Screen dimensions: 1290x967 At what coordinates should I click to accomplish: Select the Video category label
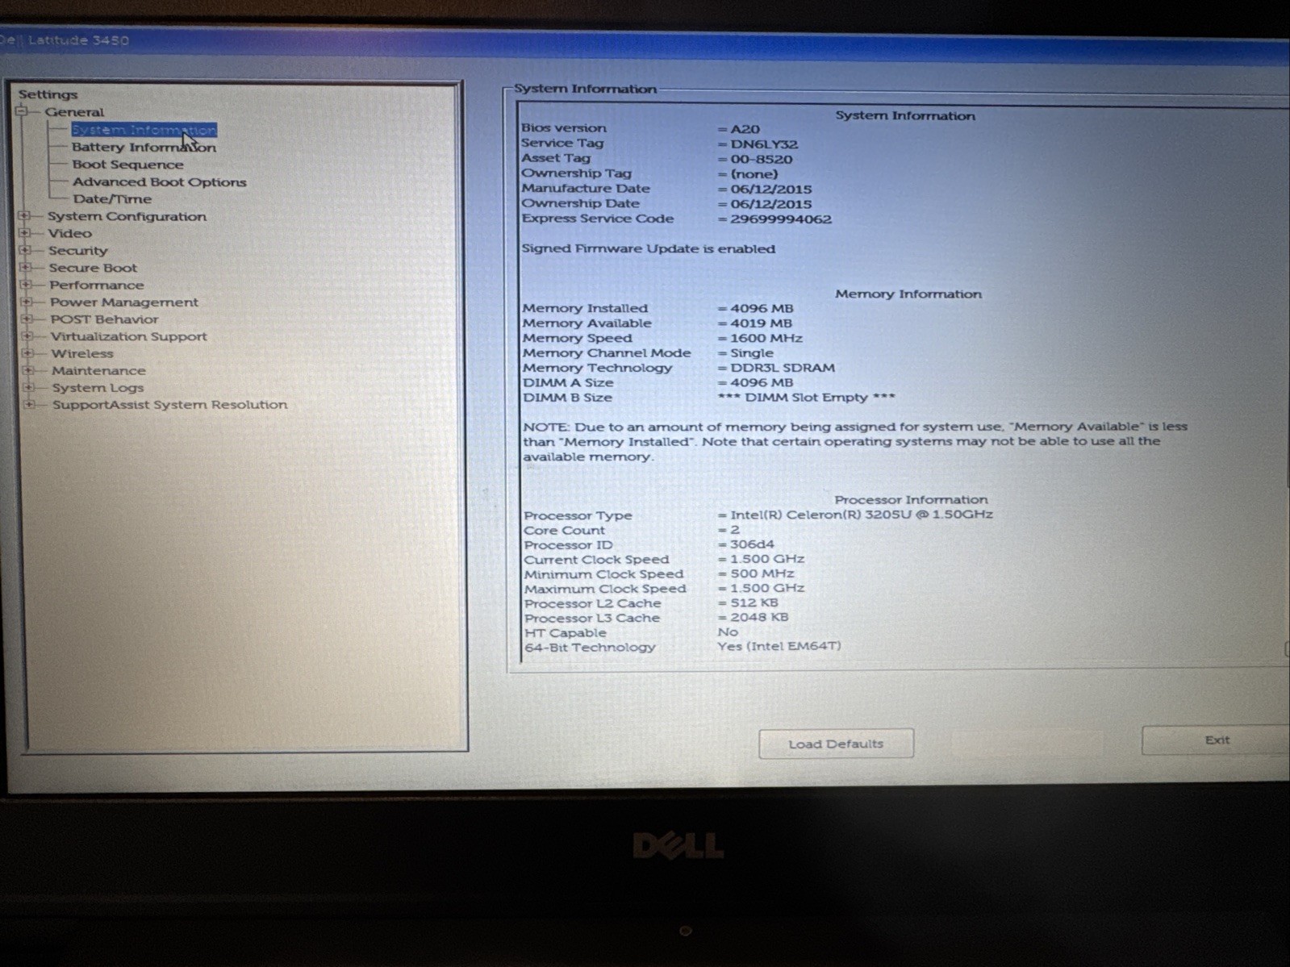pos(69,233)
